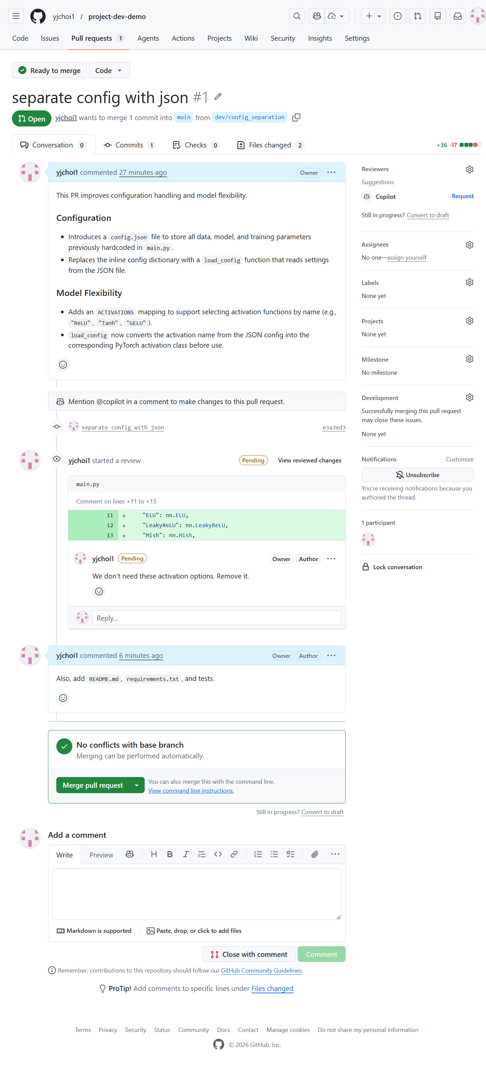
Task: Click the Labels settings gear icon
Action: click(469, 282)
